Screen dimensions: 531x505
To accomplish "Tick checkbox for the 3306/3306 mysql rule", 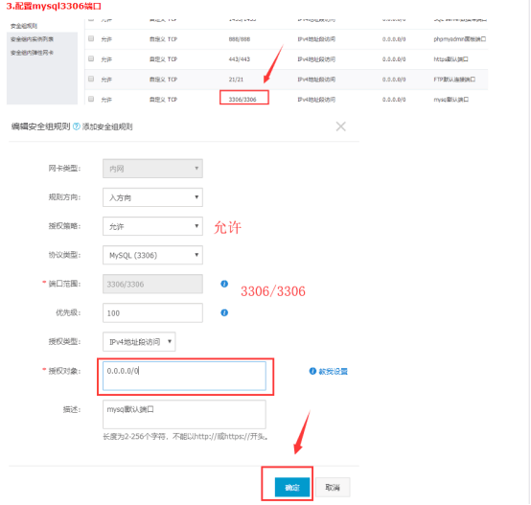I will pos(91,99).
